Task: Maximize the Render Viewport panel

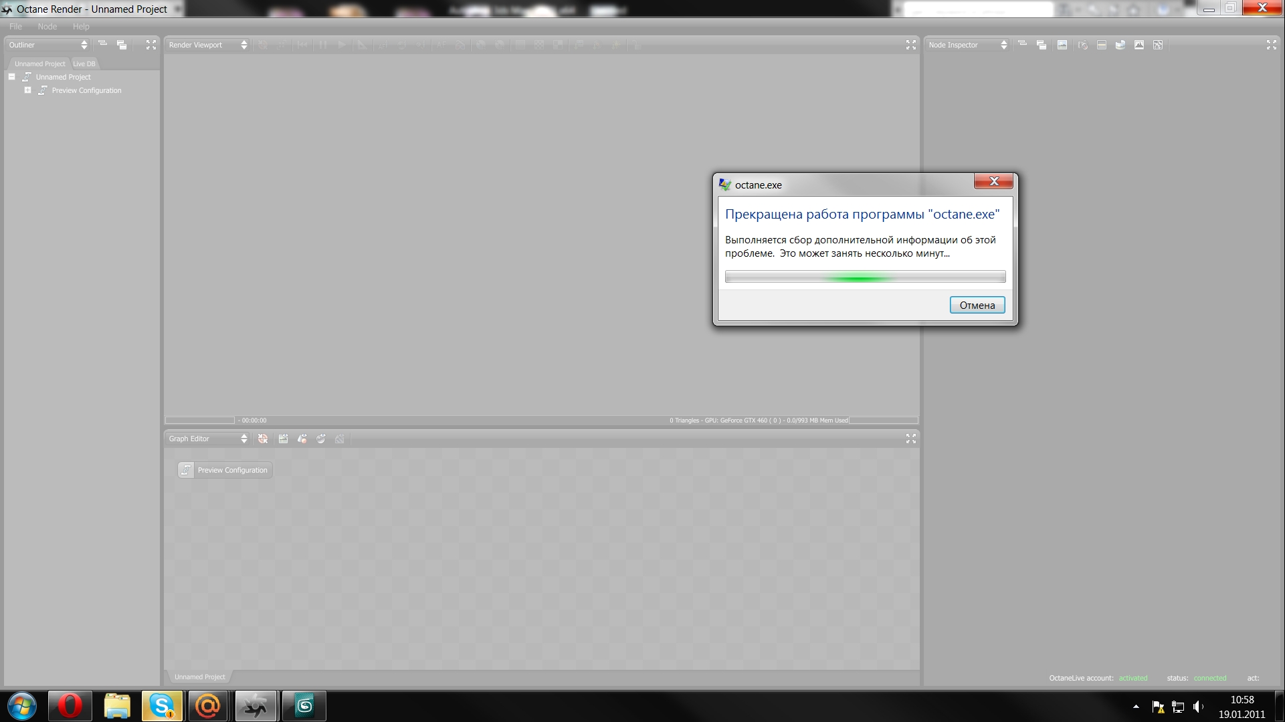Action: point(911,45)
